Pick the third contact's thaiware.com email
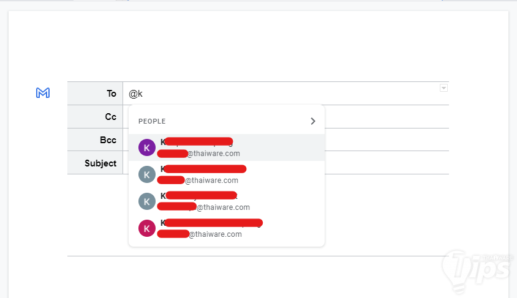The height and width of the screenshot is (298, 517). pos(223,207)
